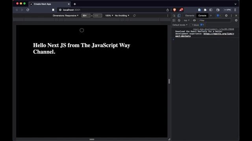The height and width of the screenshot is (141, 252).
Task: Open DevTools customize kebab menu
Action: [x=231, y=16]
